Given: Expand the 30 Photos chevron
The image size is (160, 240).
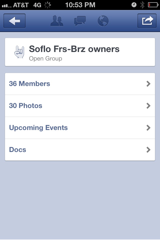Looking at the screenshot, I should coord(148,106).
